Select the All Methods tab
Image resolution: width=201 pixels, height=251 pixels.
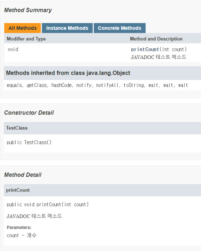pos(23,28)
